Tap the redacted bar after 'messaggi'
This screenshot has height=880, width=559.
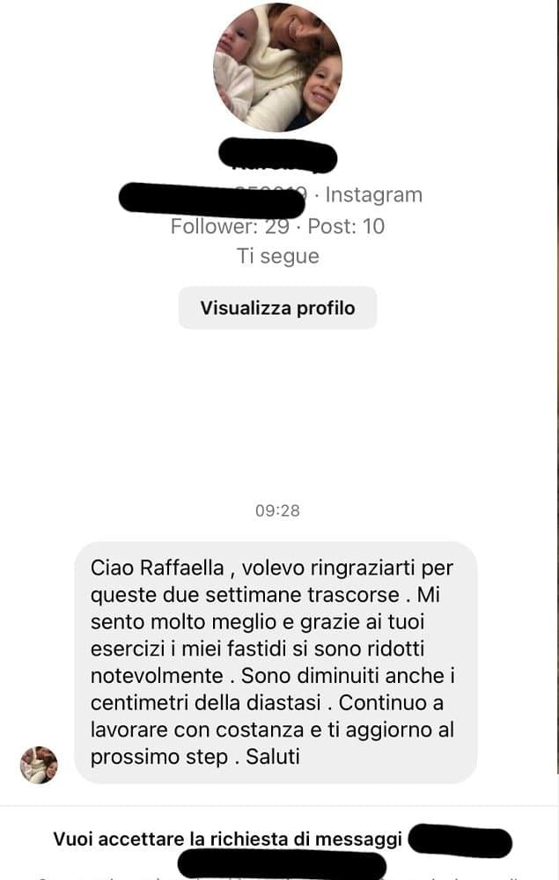pyautogui.click(x=460, y=841)
